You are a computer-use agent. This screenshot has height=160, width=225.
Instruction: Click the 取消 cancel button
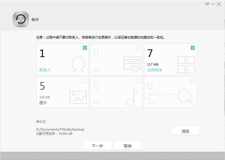127,146
